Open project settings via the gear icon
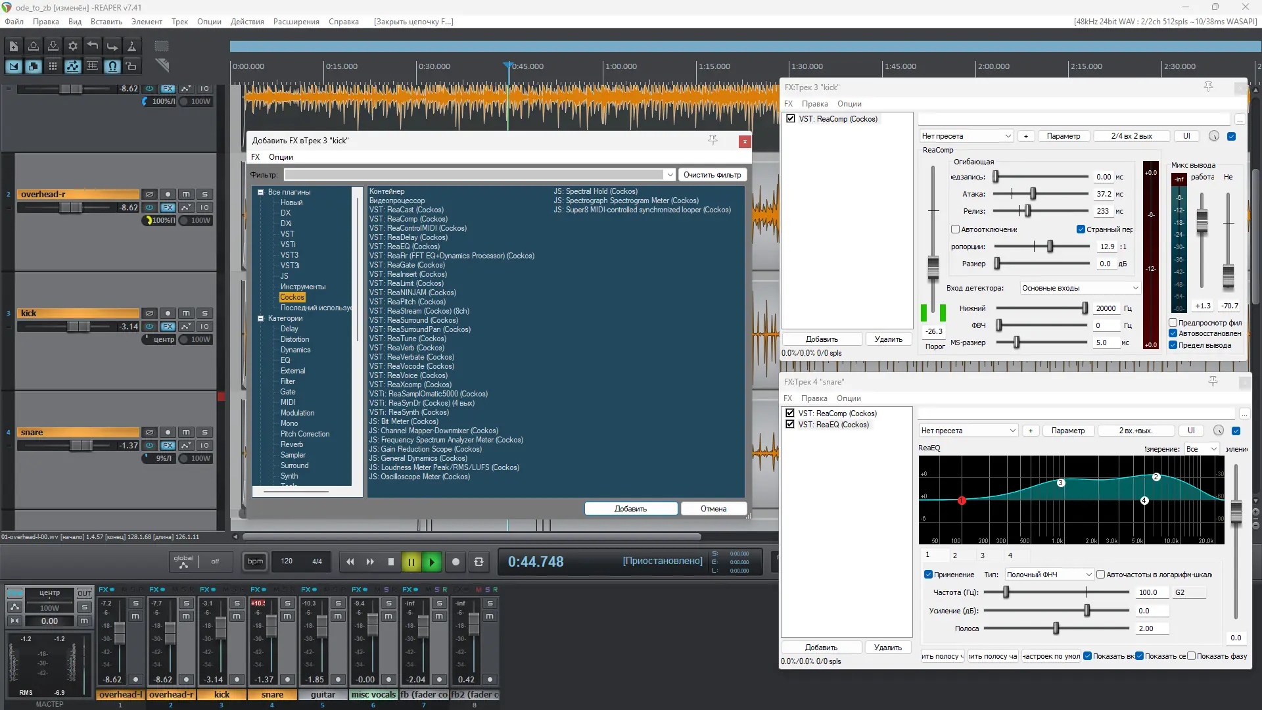The width and height of the screenshot is (1262, 710). coord(73,46)
